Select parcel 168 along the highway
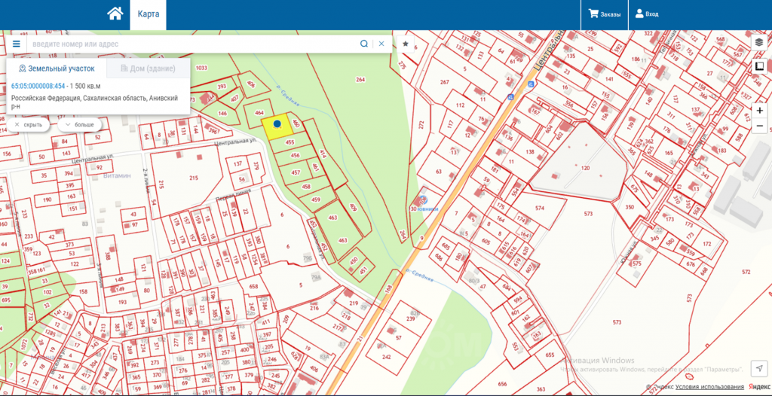This screenshot has height=396, width=772. [x=388, y=289]
